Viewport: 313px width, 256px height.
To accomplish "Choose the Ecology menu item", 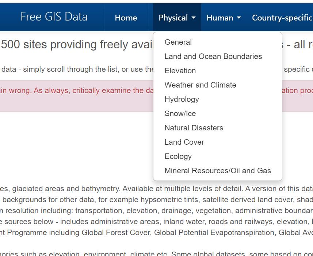I will [x=178, y=156].
